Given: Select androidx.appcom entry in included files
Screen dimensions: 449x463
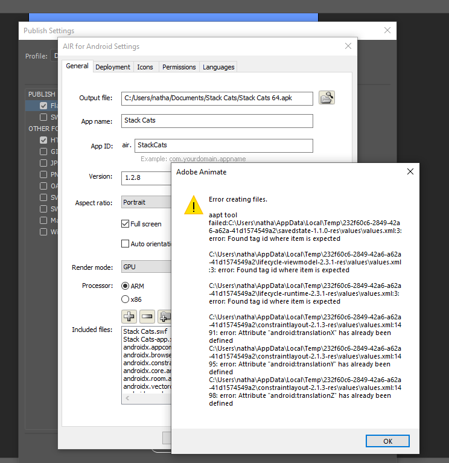Looking at the screenshot, I should tap(147, 347).
